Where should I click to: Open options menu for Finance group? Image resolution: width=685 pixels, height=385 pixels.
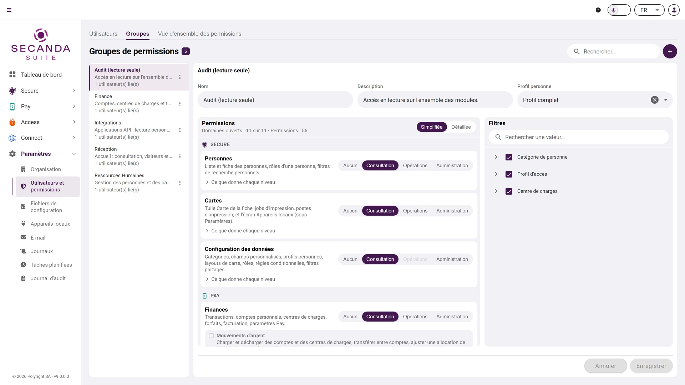tap(180, 103)
